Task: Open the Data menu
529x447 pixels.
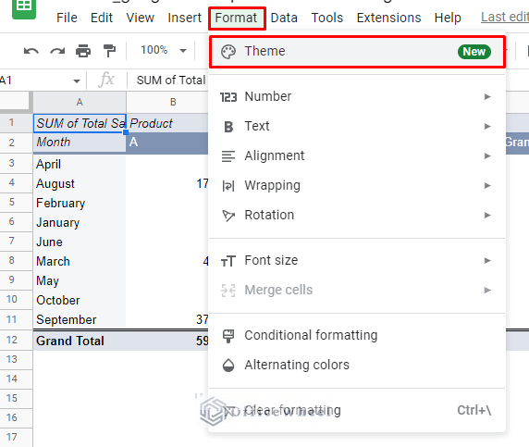Action: [x=284, y=18]
